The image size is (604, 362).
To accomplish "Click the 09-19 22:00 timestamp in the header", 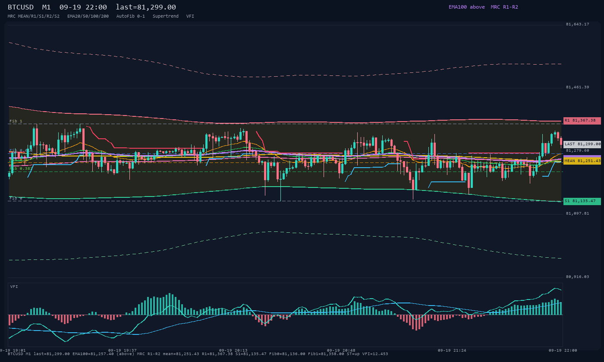I will [x=83, y=7].
